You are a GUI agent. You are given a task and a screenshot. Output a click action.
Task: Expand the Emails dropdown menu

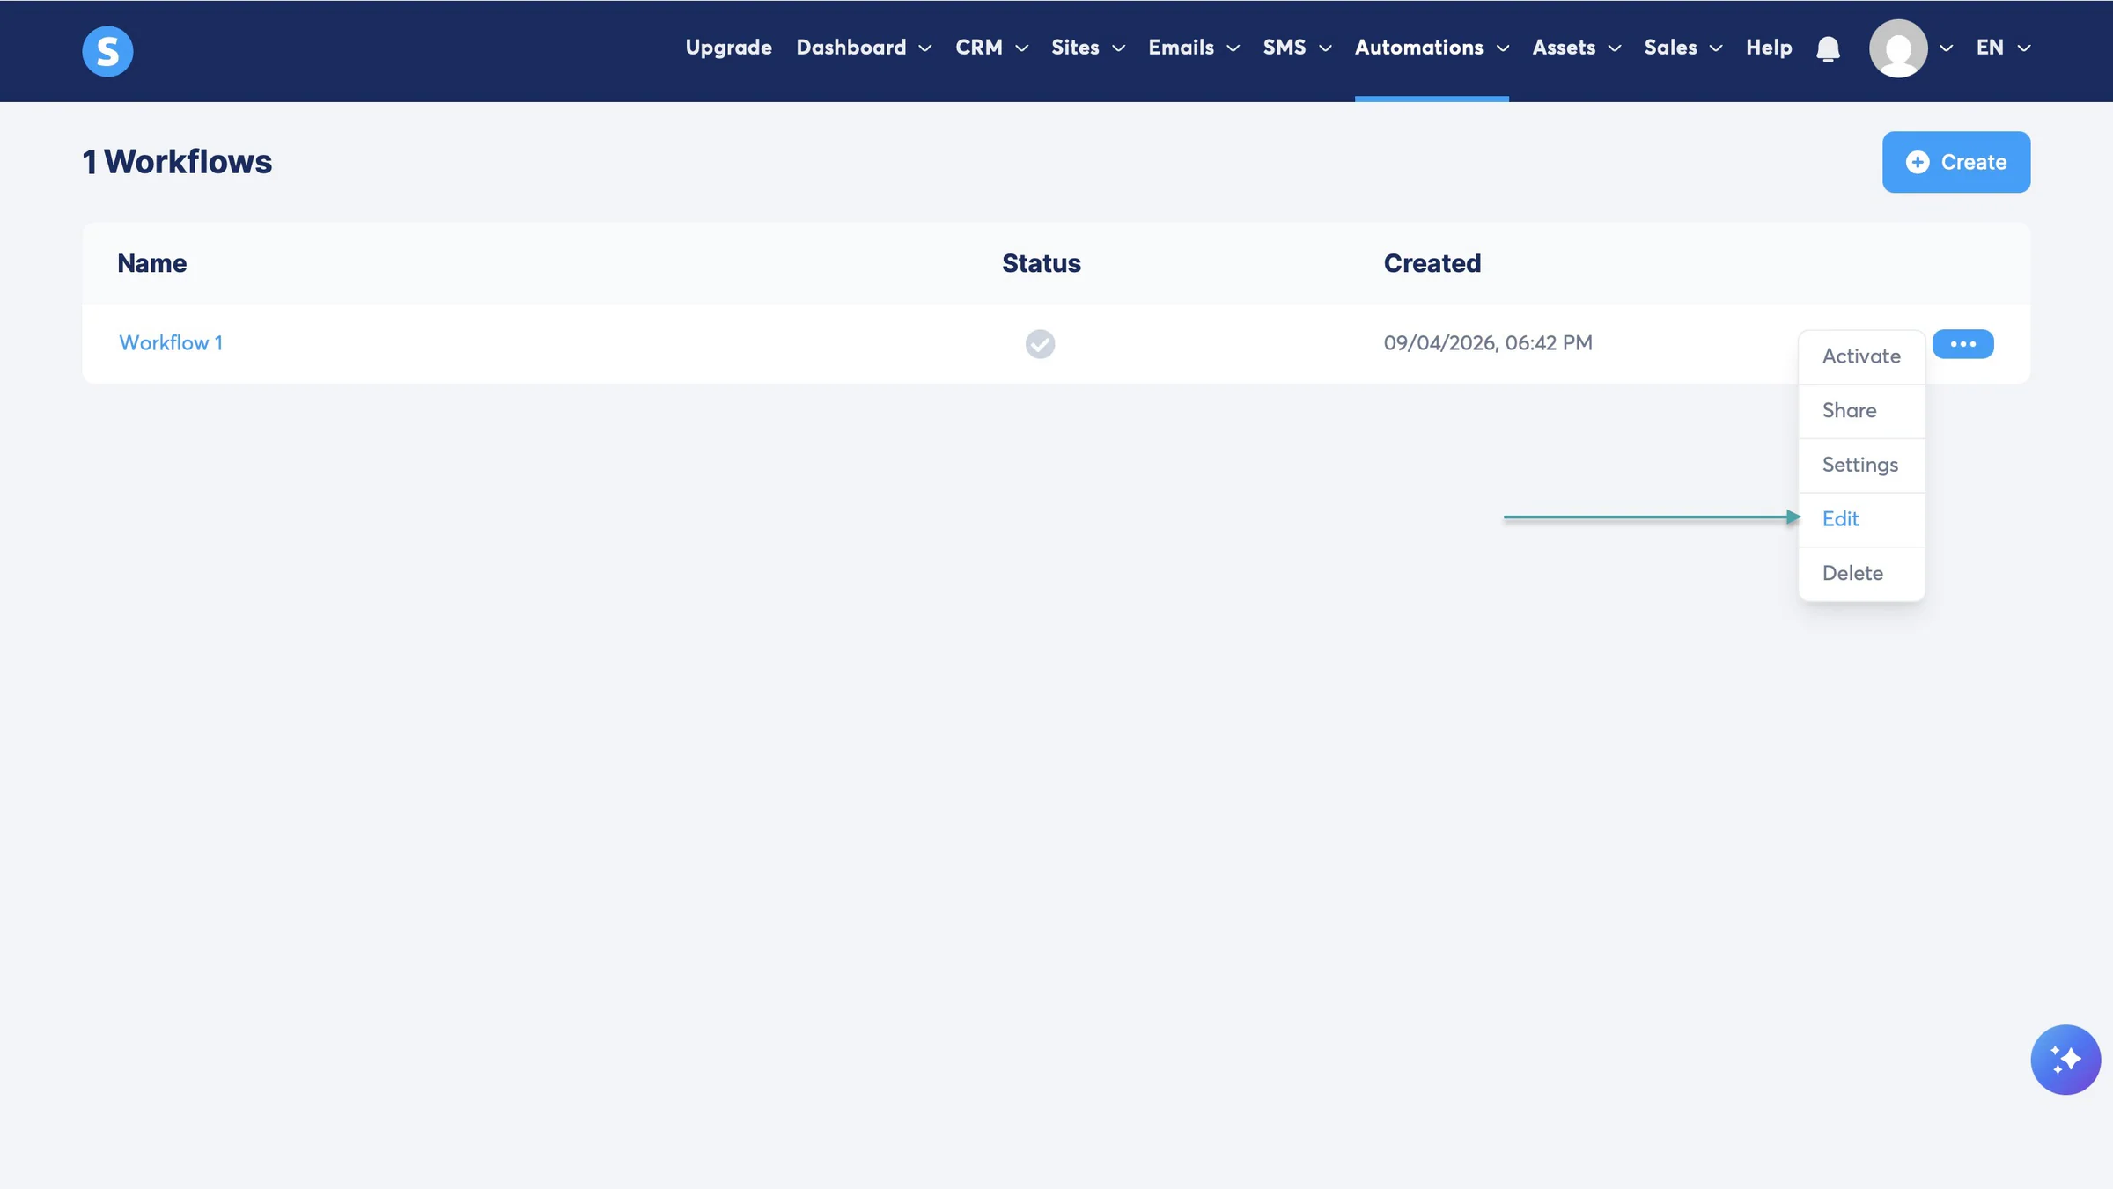pyautogui.click(x=1194, y=48)
